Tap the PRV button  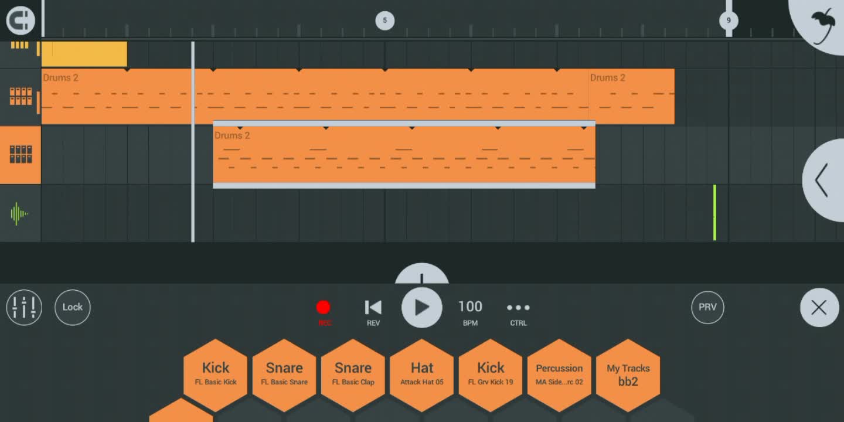pyautogui.click(x=707, y=307)
